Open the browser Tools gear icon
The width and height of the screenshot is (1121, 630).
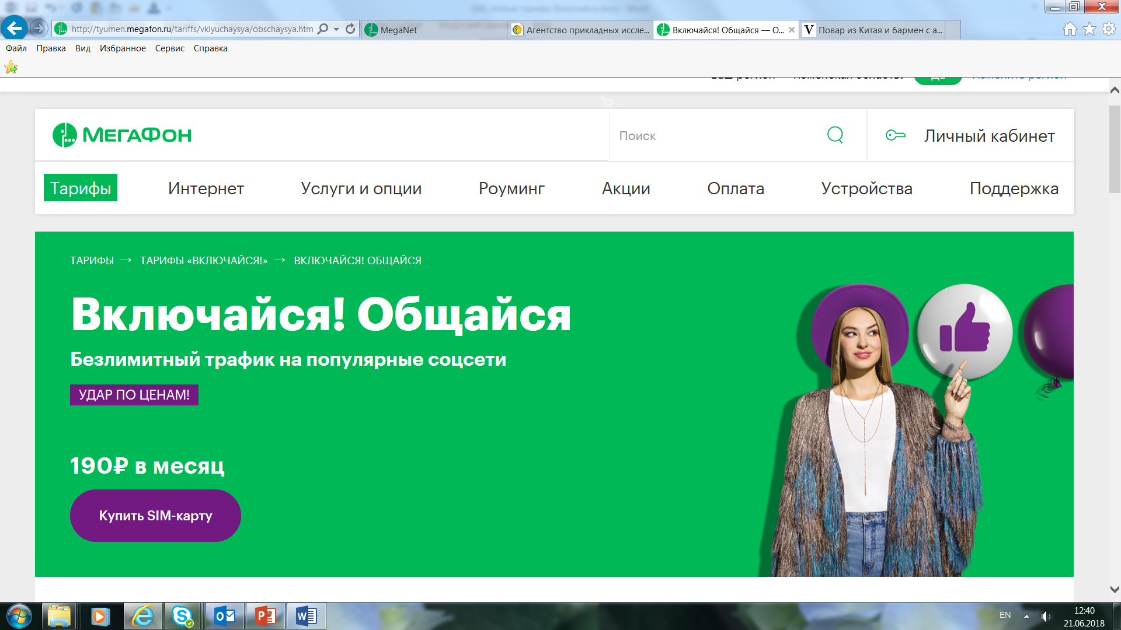[x=1108, y=29]
